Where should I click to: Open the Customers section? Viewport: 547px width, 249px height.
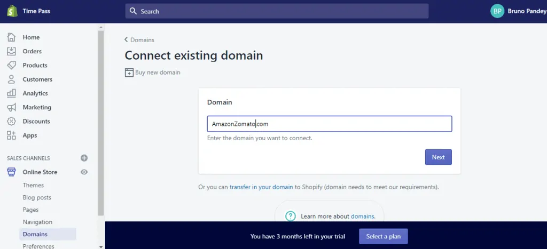pyautogui.click(x=37, y=79)
